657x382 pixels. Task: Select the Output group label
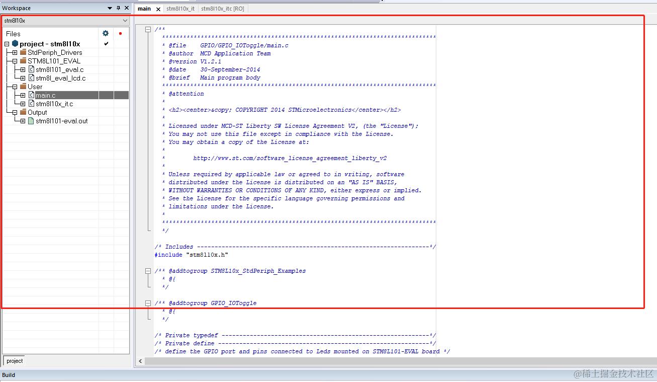click(x=37, y=113)
